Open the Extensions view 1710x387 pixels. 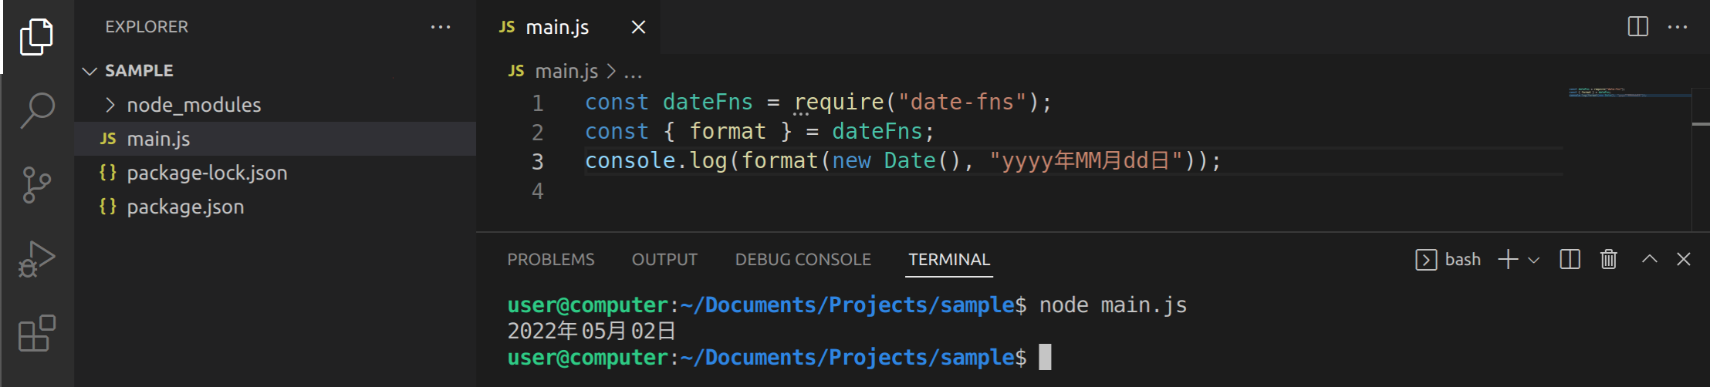tap(36, 333)
